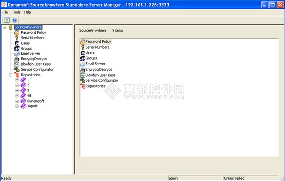285x181 pixels.
Task: Click the Unencrypted status bar entry
Action: (x=251, y=178)
